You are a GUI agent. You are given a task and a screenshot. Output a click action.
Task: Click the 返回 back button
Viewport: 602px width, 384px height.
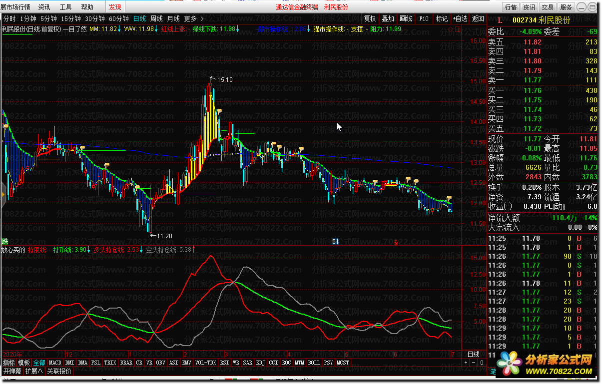click(478, 18)
